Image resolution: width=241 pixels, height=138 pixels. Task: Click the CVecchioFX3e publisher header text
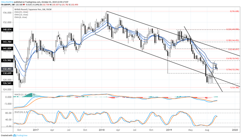click(7, 2)
